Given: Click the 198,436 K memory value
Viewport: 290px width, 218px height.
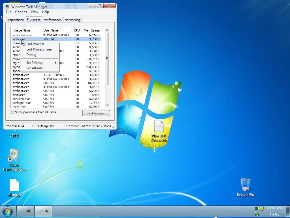Looking at the screenshot, I should pyautogui.click(x=93, y=67).
